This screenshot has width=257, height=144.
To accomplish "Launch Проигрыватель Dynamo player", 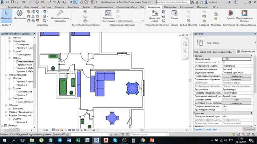I will pyautogui.click(x=245, y=16).
